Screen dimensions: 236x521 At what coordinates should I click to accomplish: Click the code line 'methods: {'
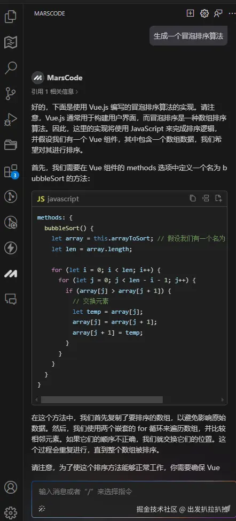tap(54, 217)
